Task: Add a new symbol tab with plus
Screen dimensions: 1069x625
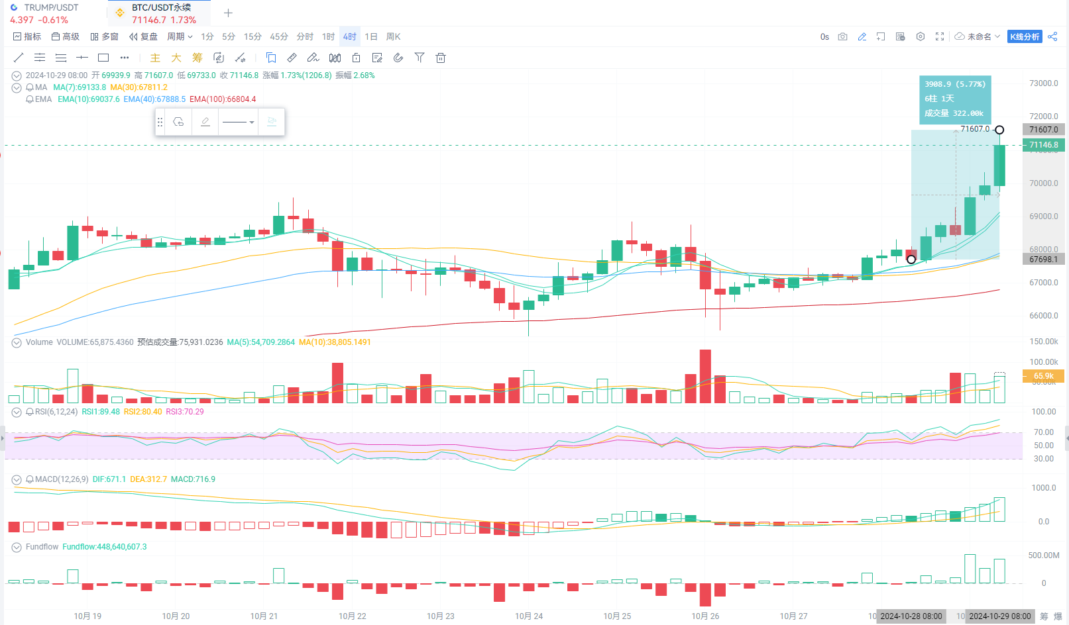Action: pyautogui.click(x=228, y=13)
